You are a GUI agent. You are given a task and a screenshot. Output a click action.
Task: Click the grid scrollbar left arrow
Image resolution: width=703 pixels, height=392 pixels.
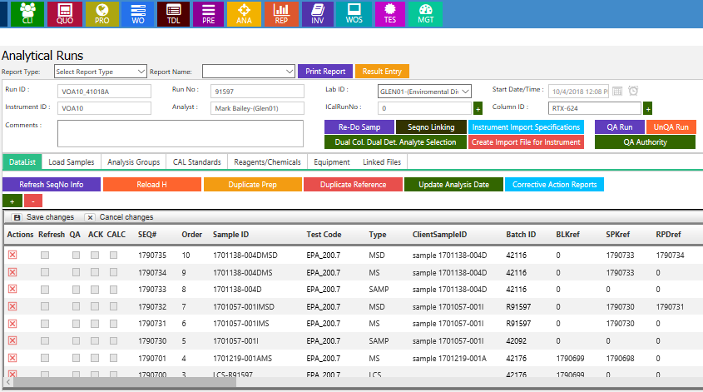click(x=8, y=382)
